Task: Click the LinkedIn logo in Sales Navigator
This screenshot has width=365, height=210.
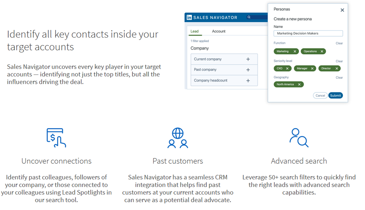Action: click(x=189, y=17)
